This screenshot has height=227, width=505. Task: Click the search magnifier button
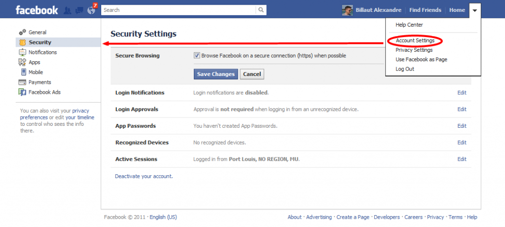pos(261,10)
